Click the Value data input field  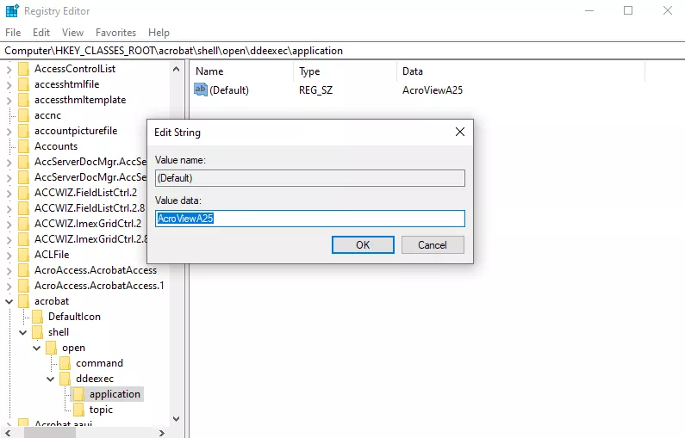pos(310,219)
